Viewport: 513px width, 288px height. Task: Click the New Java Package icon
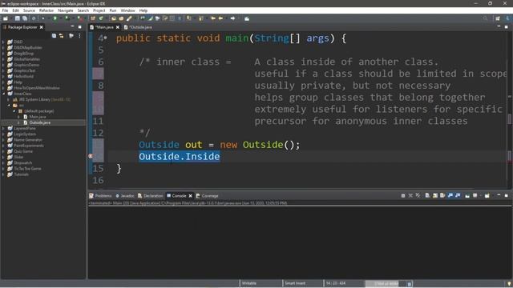tap(93, 18)
